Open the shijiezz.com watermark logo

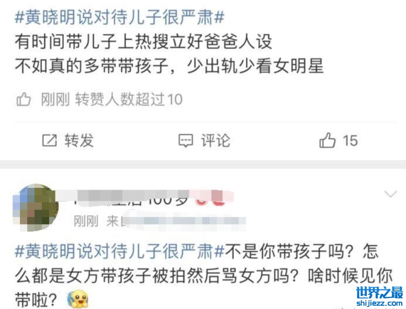click(x=380, y=296)
